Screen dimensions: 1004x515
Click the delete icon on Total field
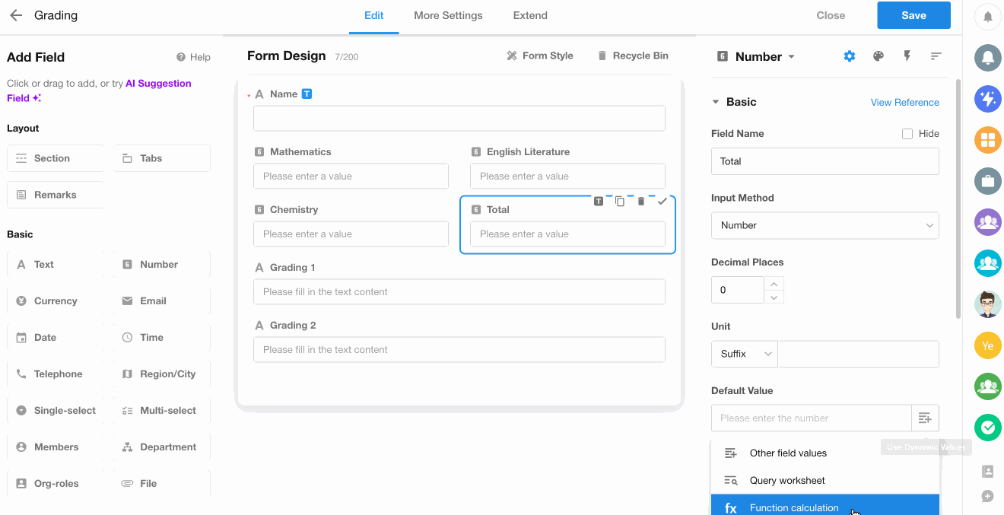point(640,202)
